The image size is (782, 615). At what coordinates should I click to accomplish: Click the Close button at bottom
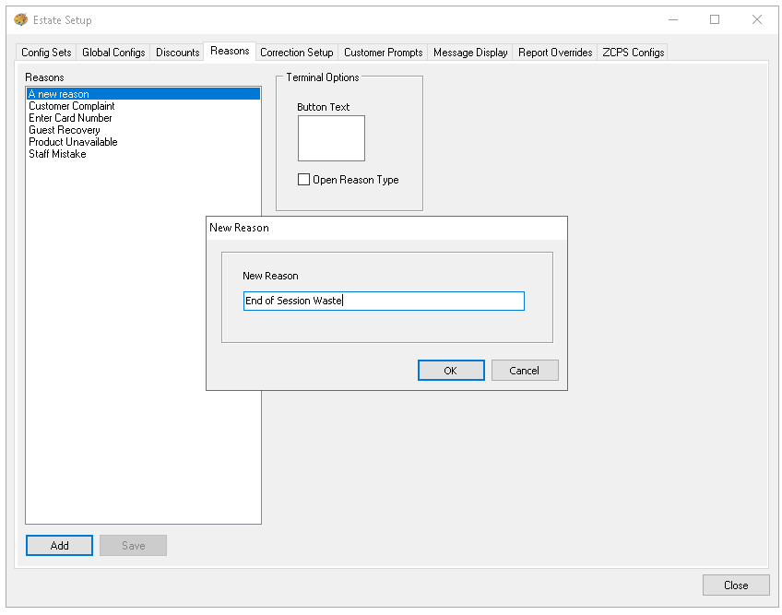pos(735,585)
